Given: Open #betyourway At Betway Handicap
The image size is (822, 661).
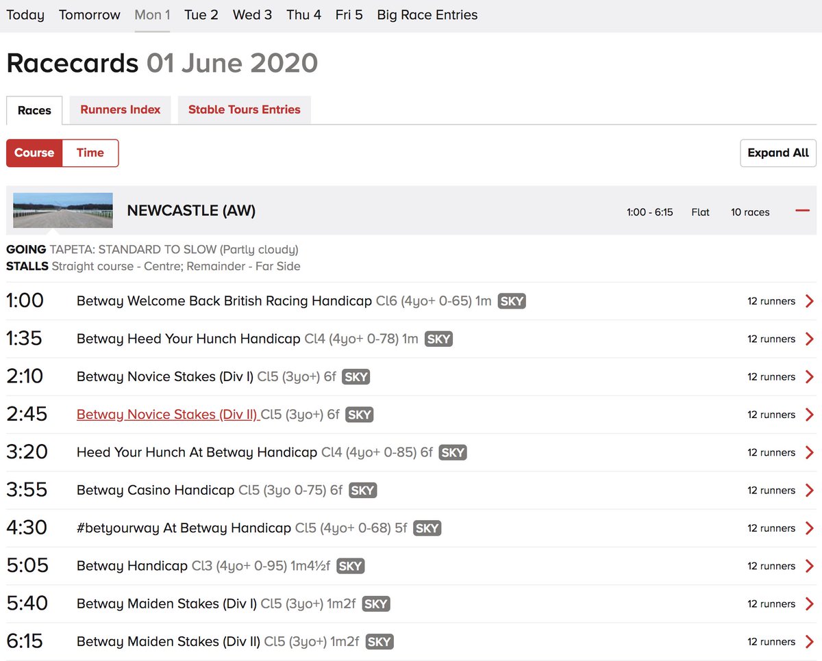Looking at the screenshot, I should (184, 528).
